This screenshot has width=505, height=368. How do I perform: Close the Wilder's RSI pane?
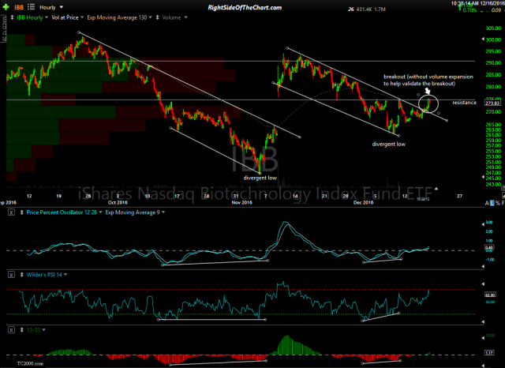(x=11, y=275)
